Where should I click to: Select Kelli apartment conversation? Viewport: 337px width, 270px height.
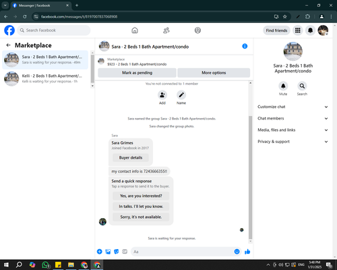45,79
